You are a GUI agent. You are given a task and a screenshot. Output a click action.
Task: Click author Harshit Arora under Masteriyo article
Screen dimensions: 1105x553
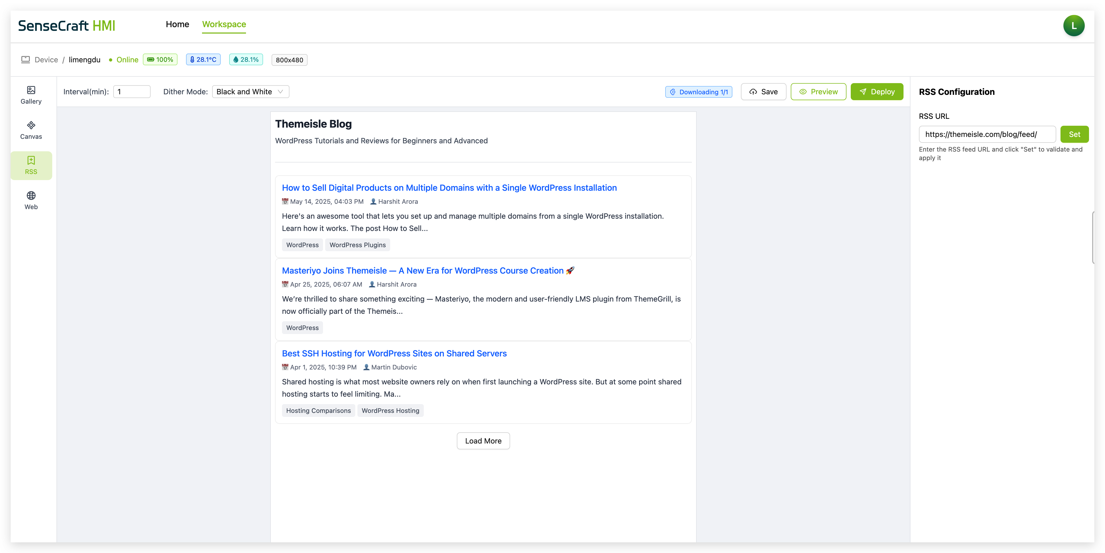[x=396, y=284]
